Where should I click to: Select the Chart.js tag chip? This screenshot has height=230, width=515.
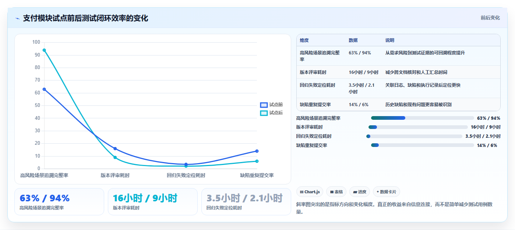(x=310, y=192)
